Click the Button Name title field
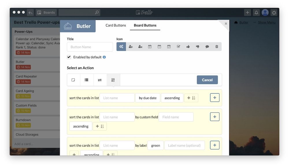Image resolution: width=289 pixels, height=167 pixels. pyautogui.click(x=90, y=47)
